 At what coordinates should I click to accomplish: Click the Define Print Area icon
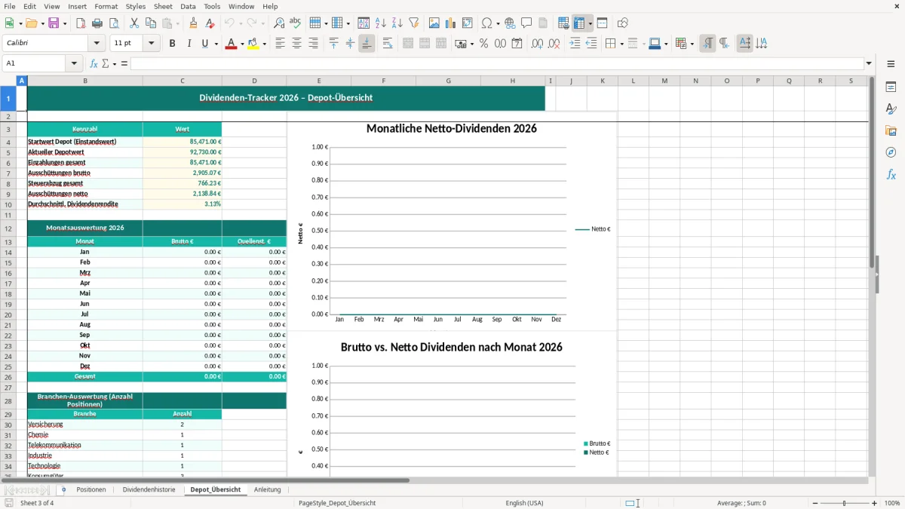coord(563,23)
